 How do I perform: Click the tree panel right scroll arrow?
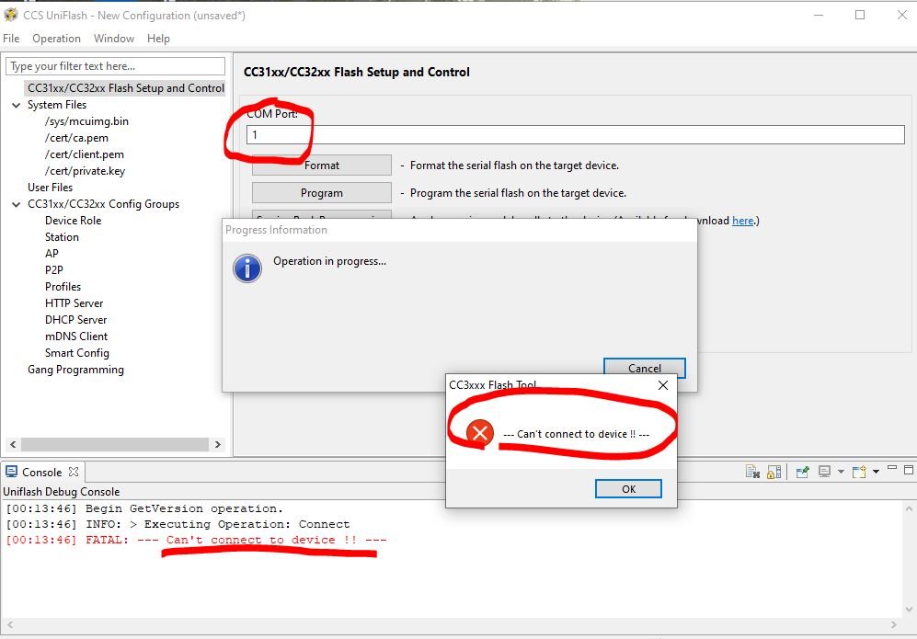(218, 444)
